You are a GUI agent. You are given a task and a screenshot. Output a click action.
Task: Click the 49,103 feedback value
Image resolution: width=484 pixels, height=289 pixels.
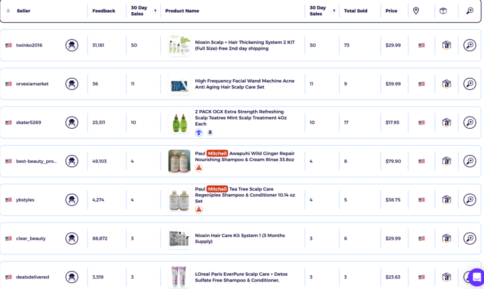pos(99,161)
